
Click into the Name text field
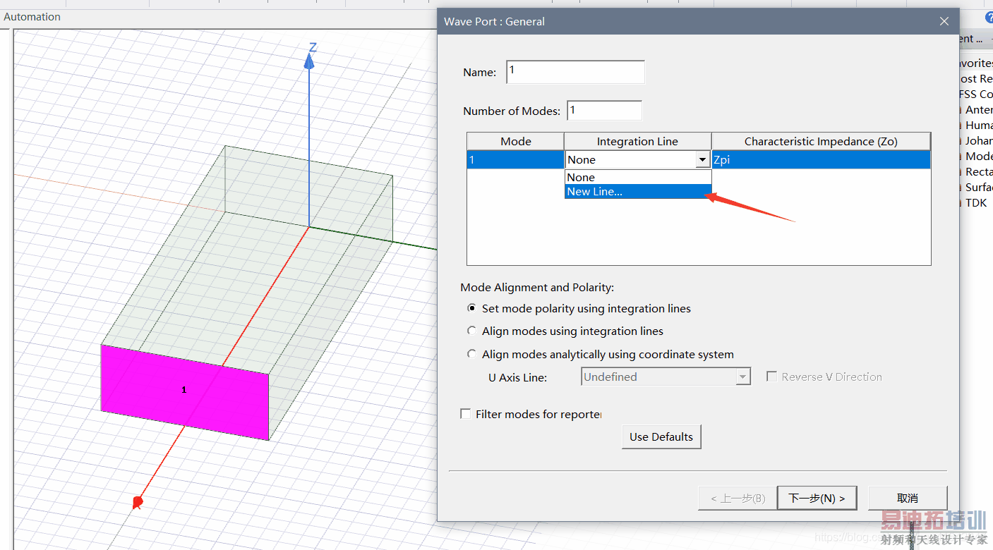(x=575, y=72)
